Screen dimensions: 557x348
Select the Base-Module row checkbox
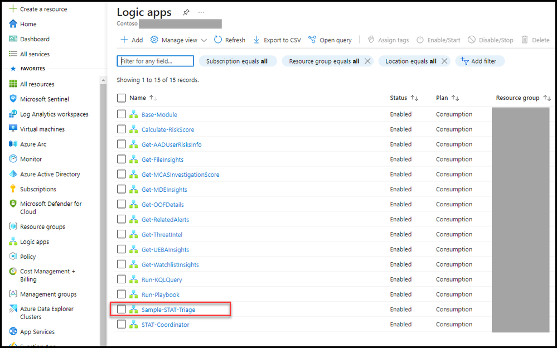click(x=122, y=114)
